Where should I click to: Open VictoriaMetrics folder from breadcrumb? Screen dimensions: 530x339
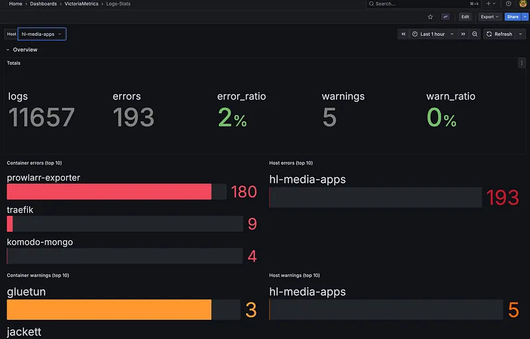[x=81, y=4]
